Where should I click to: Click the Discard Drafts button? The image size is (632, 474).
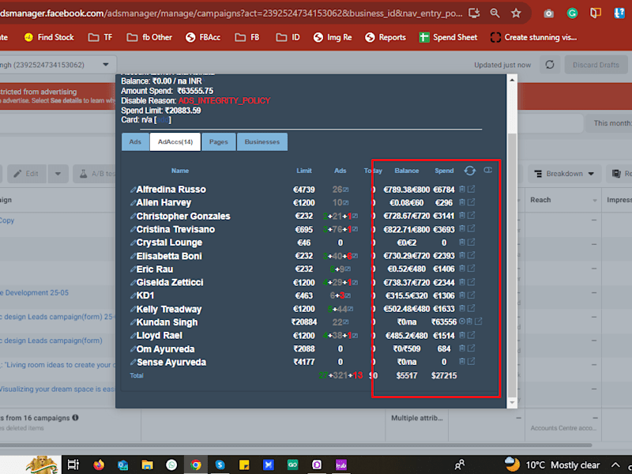click(596, 65)
